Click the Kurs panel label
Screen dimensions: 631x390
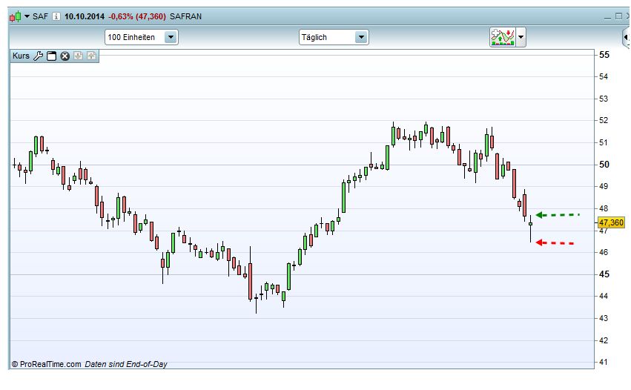[21, 56]
